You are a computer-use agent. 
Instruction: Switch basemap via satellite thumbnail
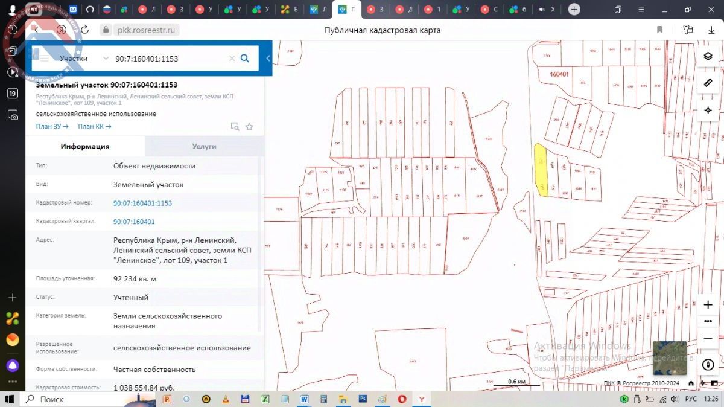669,358
